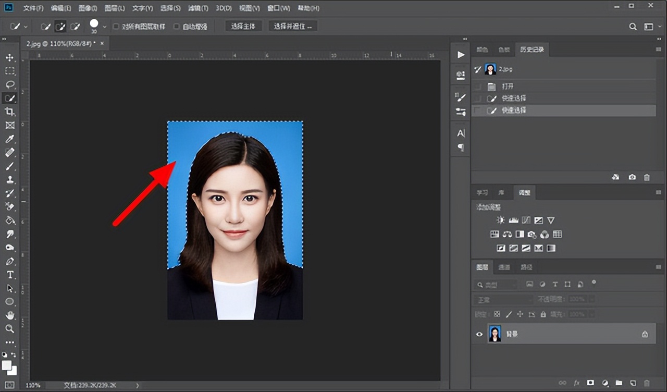Click the 选择主体 button
The height and width of the screenshot is (392, 667).
pyautogui.click(x=243, y=26)
